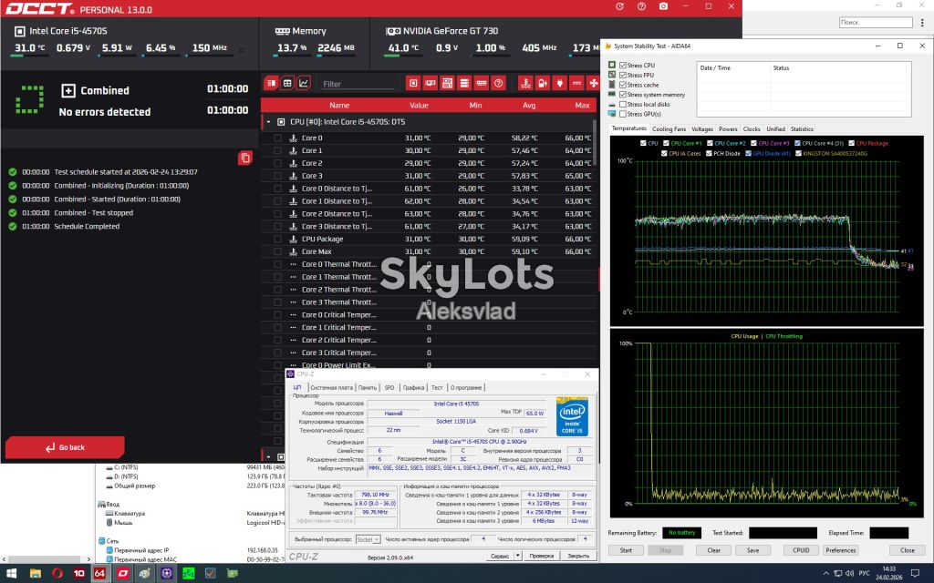Open the Windows Start menu
The height and width of the screenshot is (583, 934).
pos(11,574)
